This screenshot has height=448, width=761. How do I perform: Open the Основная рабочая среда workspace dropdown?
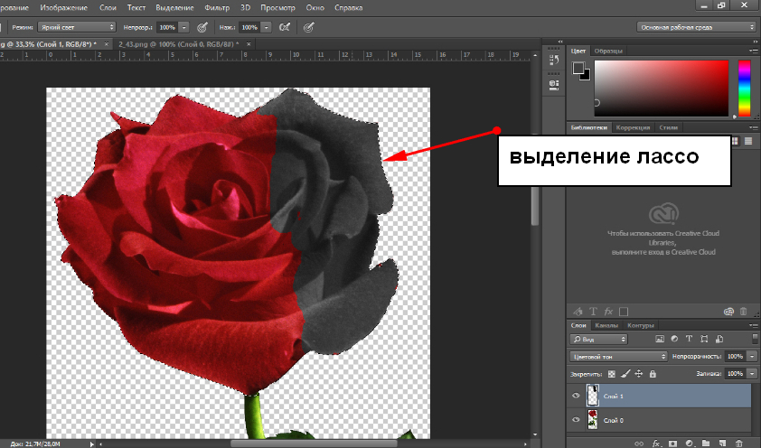pos(696,27)
